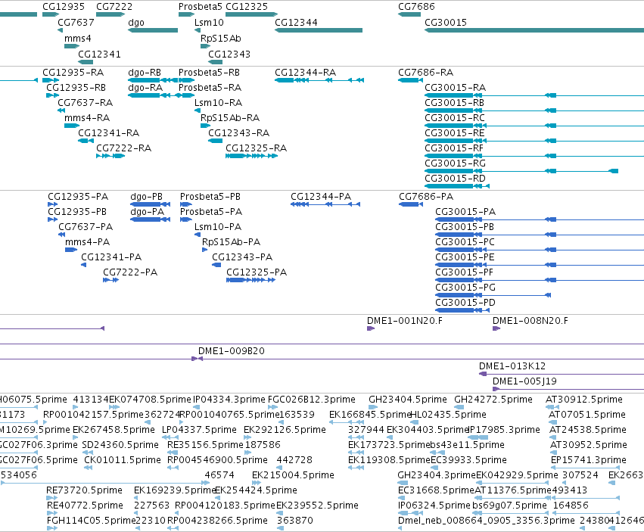The width and height of the screenshot is (644, 532).
Task: Click the CG12344-PA protein label
Action: 321,197
